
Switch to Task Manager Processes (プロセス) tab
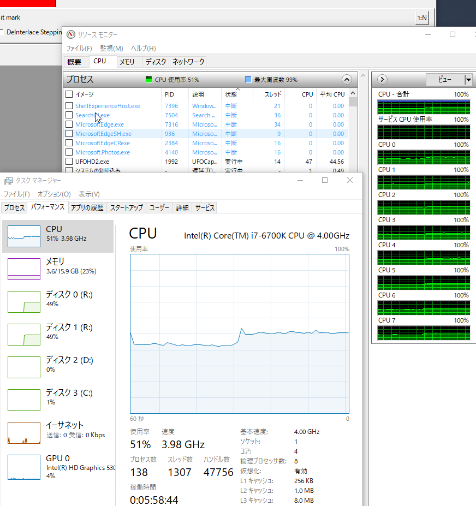[14, 208]
